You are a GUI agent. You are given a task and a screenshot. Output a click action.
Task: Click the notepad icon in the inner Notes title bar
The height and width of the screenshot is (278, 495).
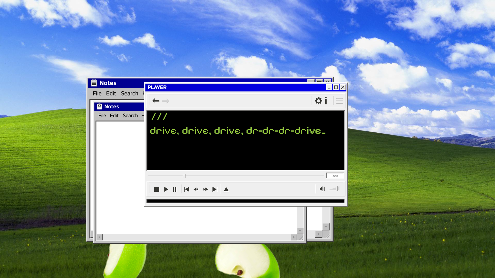[x=100, y=106]
